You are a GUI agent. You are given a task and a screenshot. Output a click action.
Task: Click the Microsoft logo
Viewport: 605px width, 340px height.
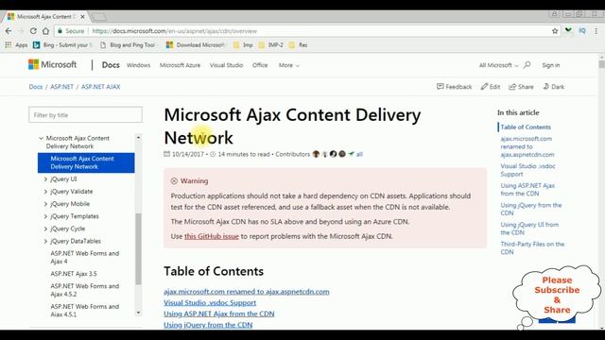tap(53, 65)
